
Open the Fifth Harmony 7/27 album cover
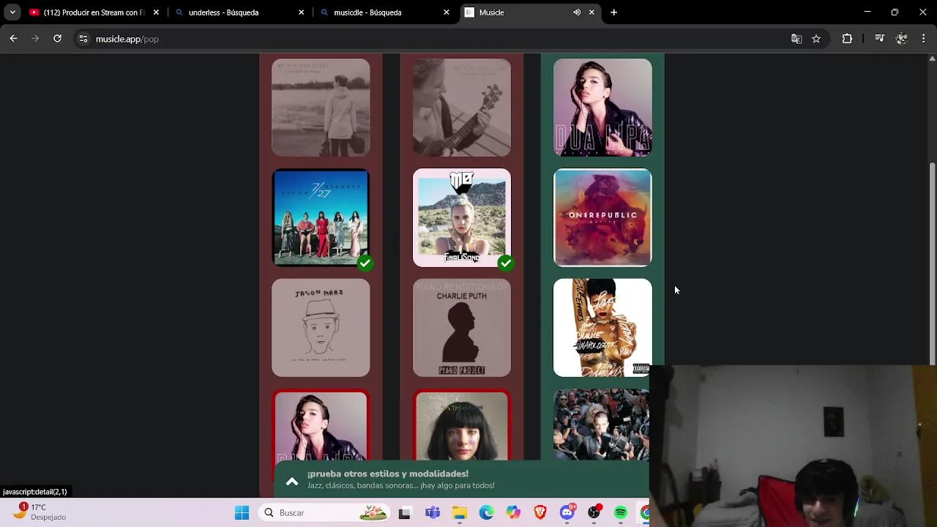(x=321, y=217)
